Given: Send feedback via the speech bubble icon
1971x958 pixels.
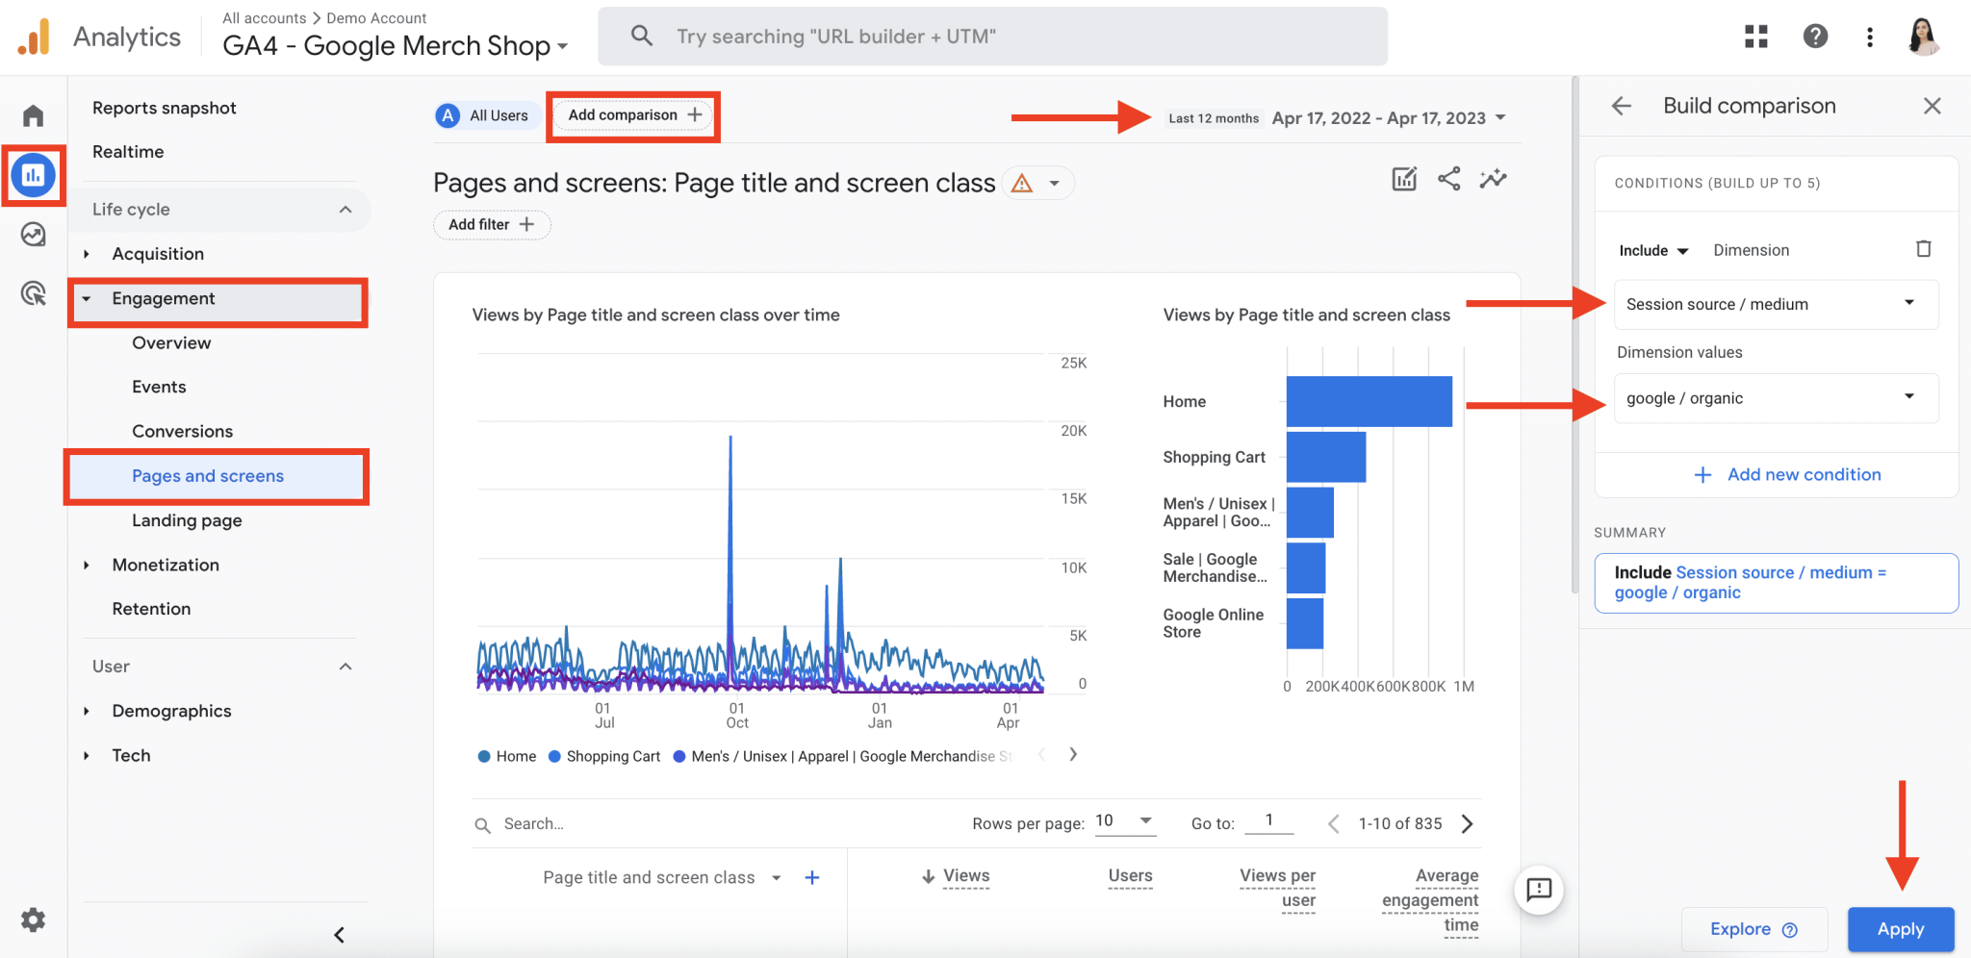Looking at the screenshot, I should [x=1539, y=890].
